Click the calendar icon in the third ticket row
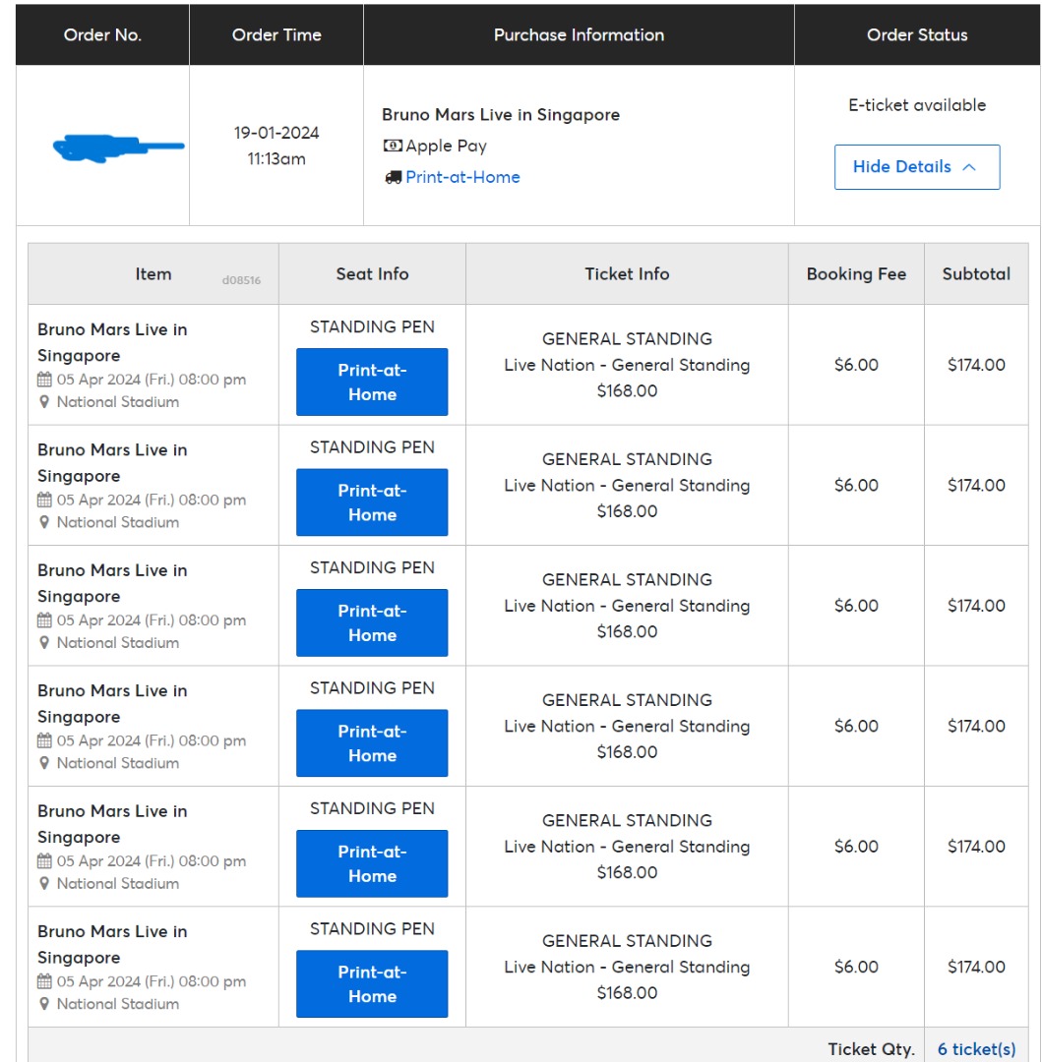The height and width of the screenshot is (1062, 1042). (x=44, y=620)
